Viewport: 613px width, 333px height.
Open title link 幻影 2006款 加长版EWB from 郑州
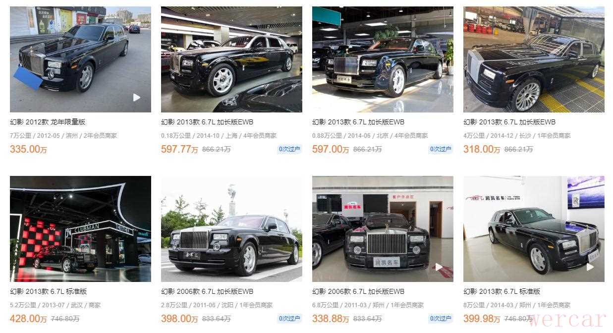click(x=358, y=291)
